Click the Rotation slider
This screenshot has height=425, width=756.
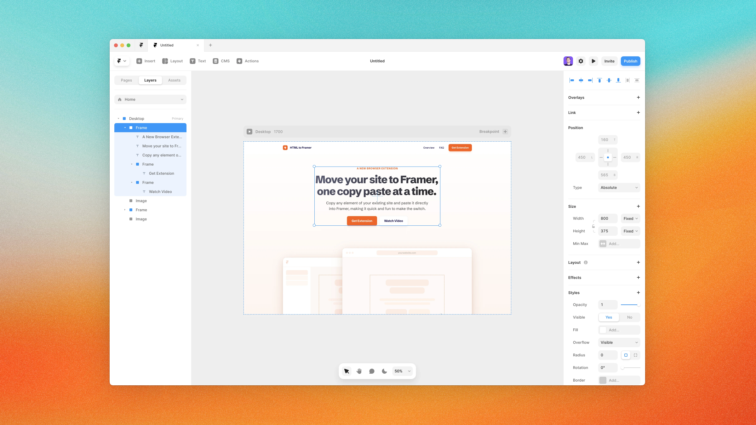tap(630, 368)
